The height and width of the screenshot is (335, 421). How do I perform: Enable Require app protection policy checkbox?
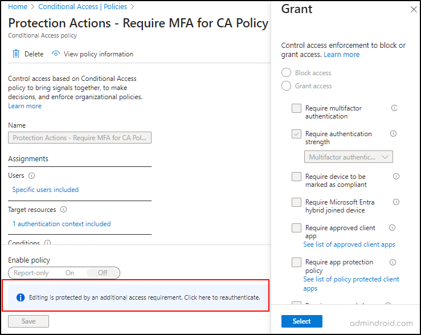pyautogui.click(x=296, y=262)
